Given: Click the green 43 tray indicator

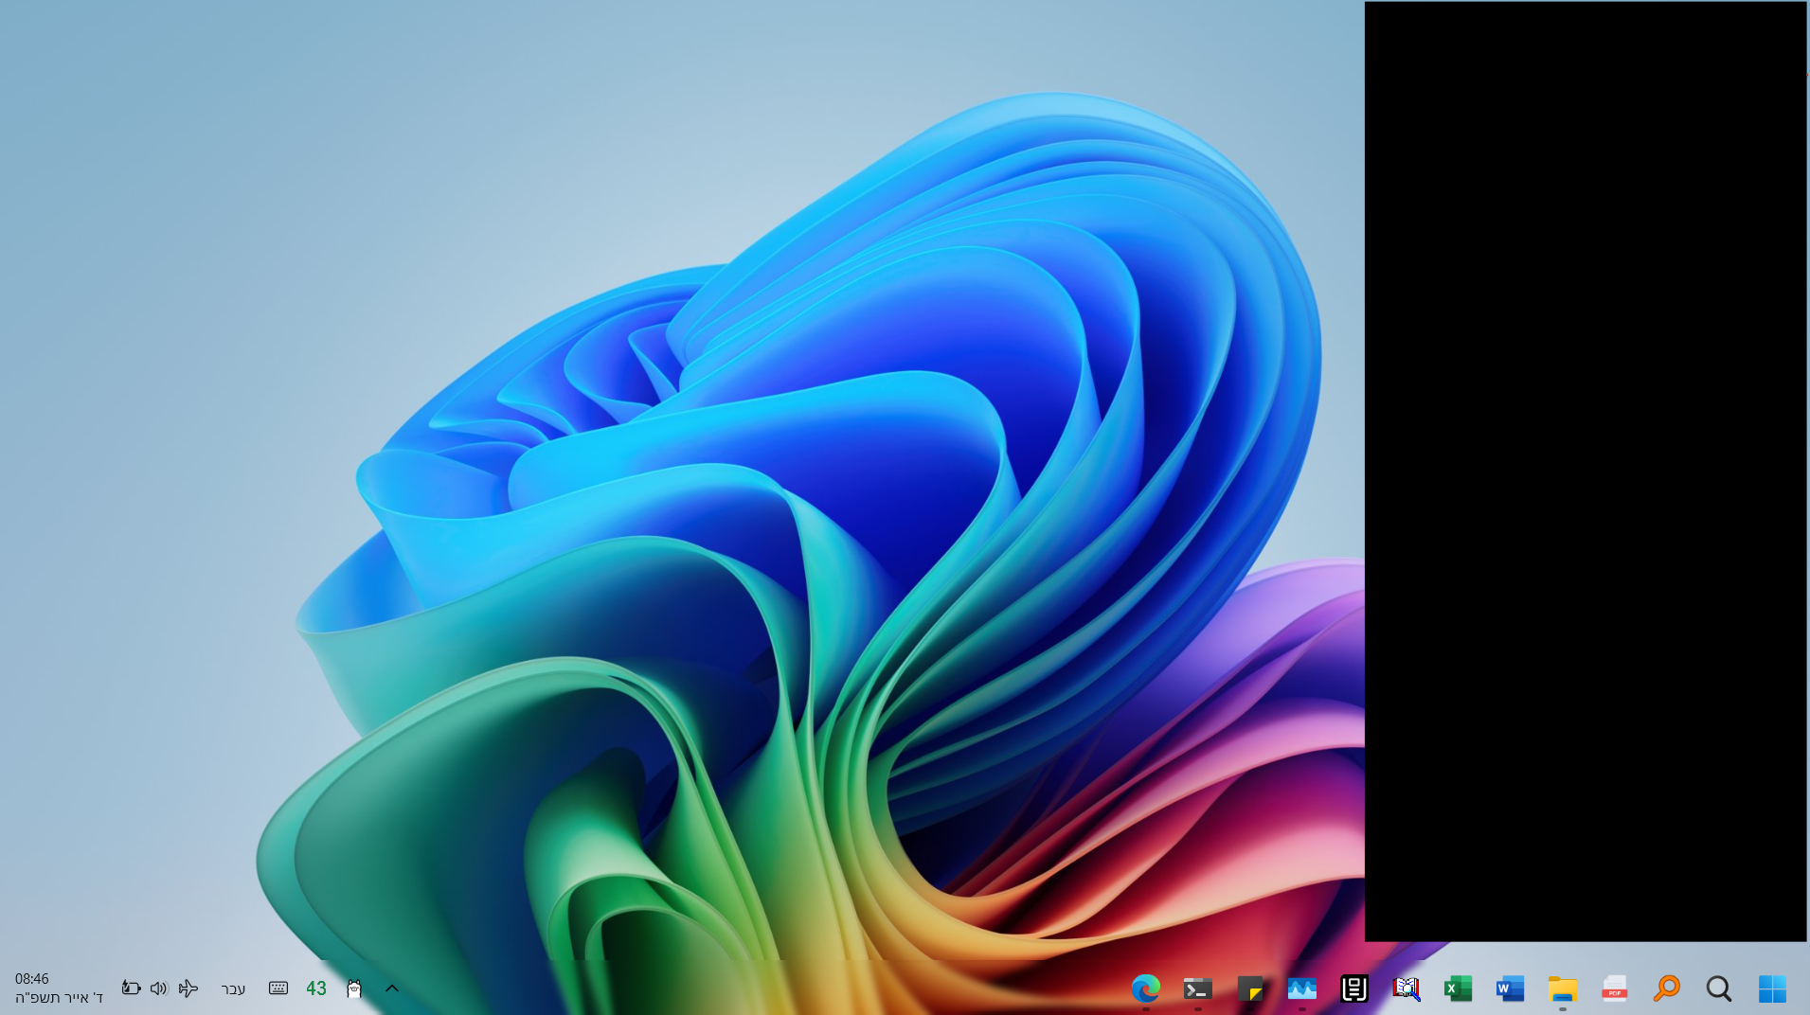Looking at the screenshot, I should (316, 988).
